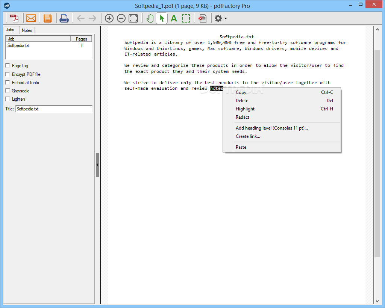Send the PDF via email icon
Viewport: 385px width, 308px height.
click(x=31, y=18)
